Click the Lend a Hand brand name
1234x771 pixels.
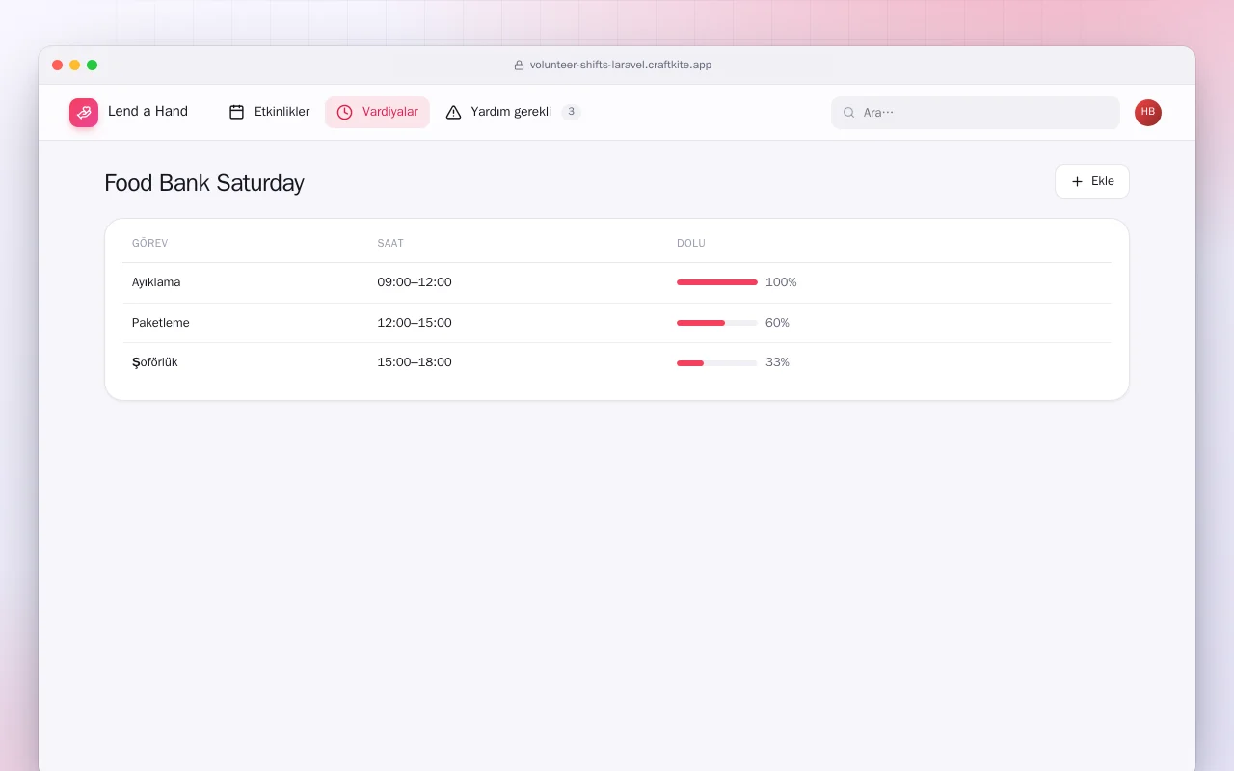click(148, 112)
